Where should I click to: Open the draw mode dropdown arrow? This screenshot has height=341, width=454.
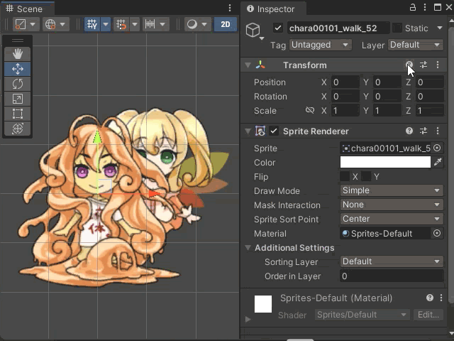[205, 24]
